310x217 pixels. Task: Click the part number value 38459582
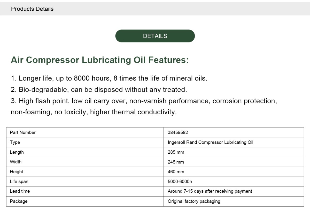pyautogui.click(x=178, y=132)
